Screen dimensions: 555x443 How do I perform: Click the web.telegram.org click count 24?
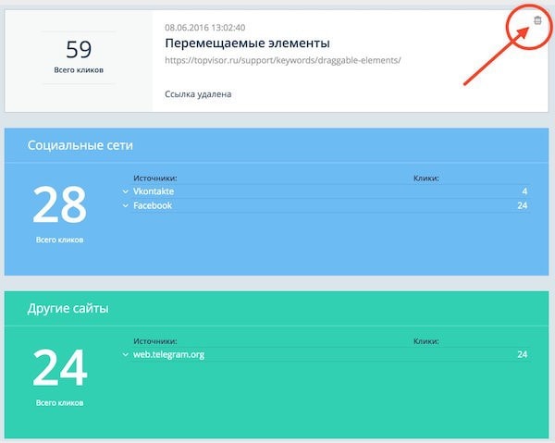coord(522,354)
